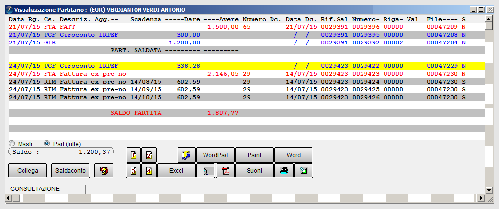Select the 21/07/15 FTA FATT row
The image size is (499, 209).
coord(247,27)
